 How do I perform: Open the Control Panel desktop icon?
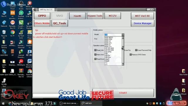point(13,5)
